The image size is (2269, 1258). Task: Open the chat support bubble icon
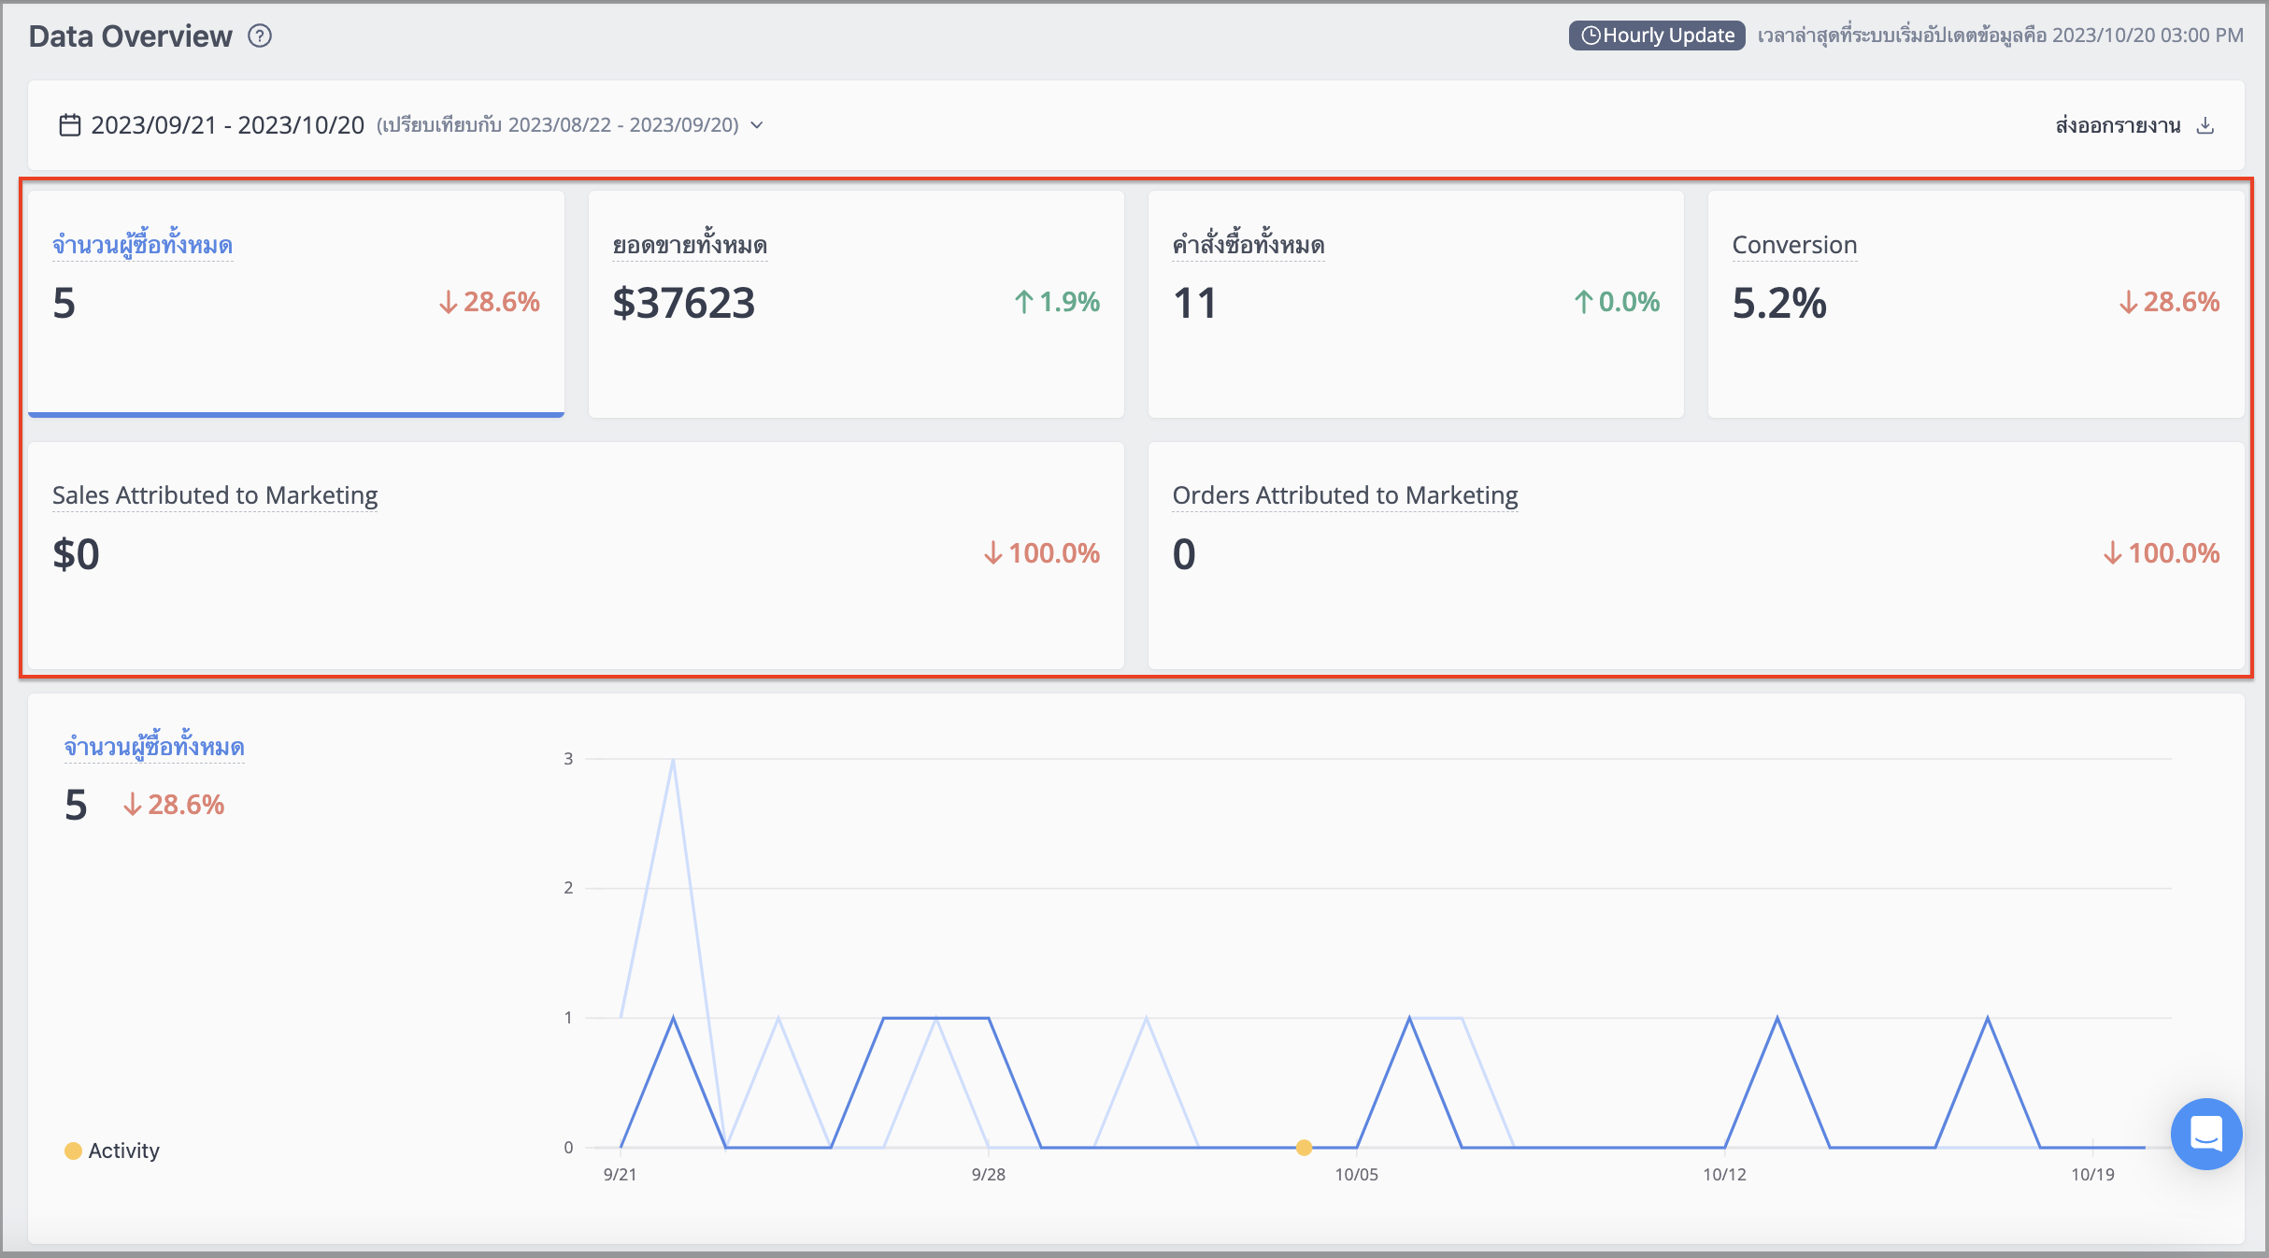coord(2206,1134)
